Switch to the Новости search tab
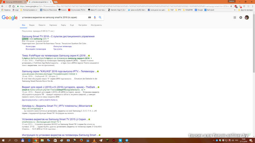The height and width of the screenshot is (143, 255). (42, 25)
